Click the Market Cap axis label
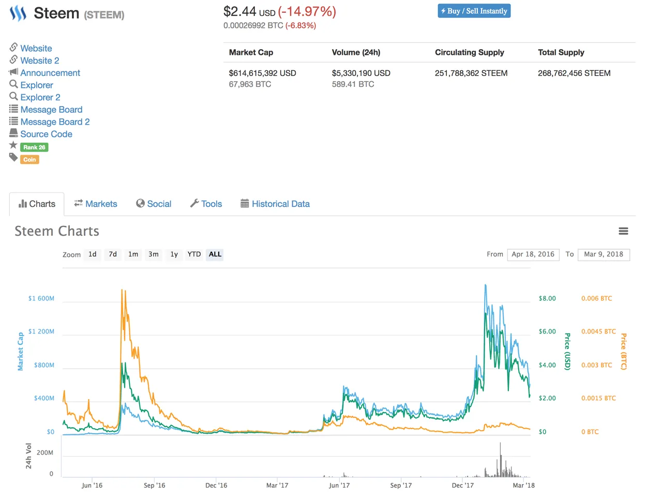 tap(21, 352)
